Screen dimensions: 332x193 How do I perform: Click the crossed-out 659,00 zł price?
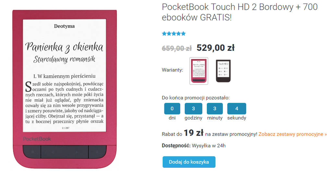(x=177, y=48)
